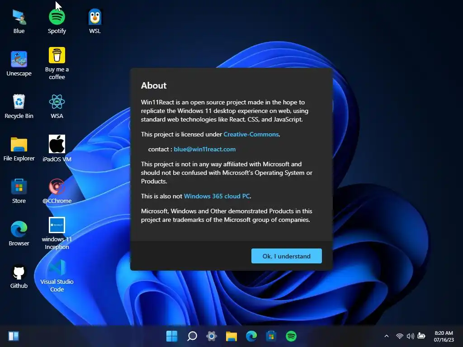The height and width of the screenshot is (347, 463).
Task: Open windows 11 Inception shortcut
Action: (x=57, y=234)
